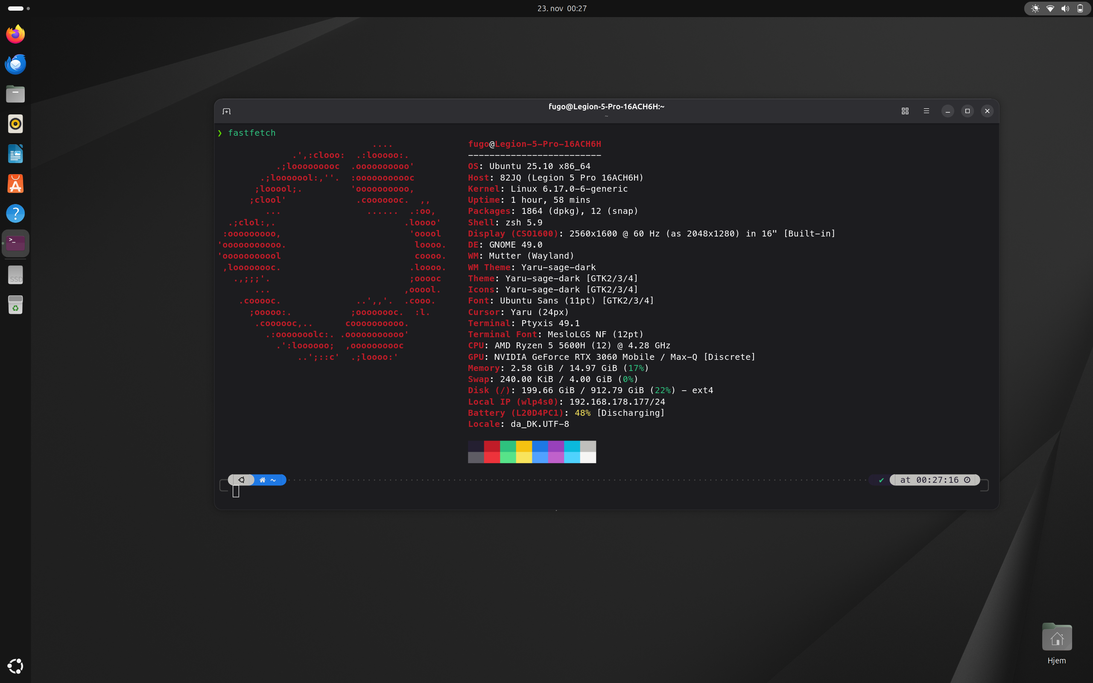Open the Files manager

(x=15, y=94)
